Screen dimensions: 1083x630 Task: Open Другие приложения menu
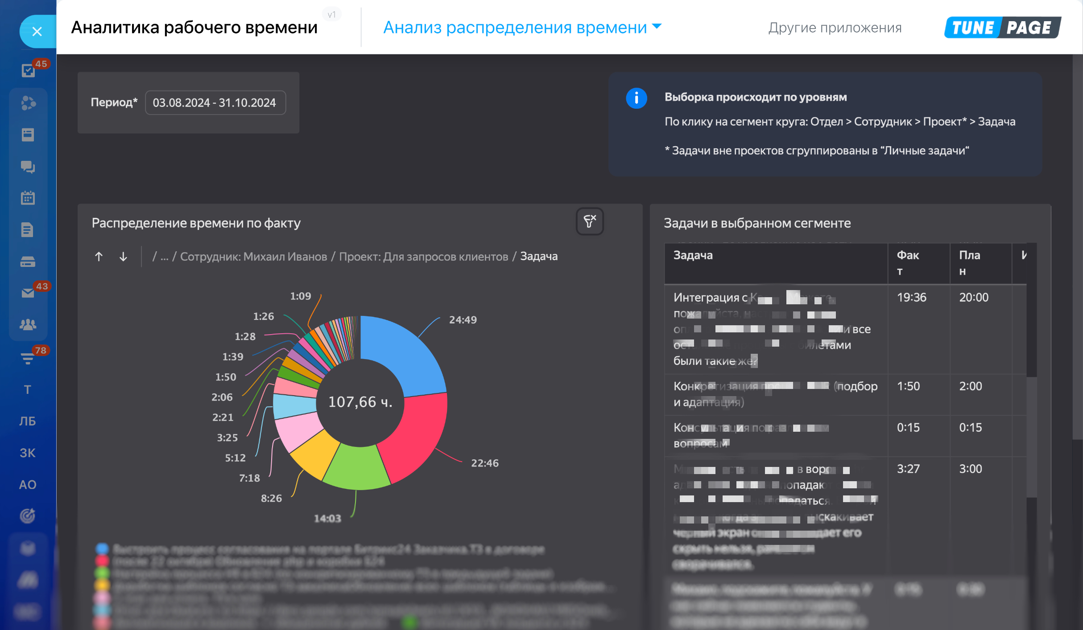(835, 28)
